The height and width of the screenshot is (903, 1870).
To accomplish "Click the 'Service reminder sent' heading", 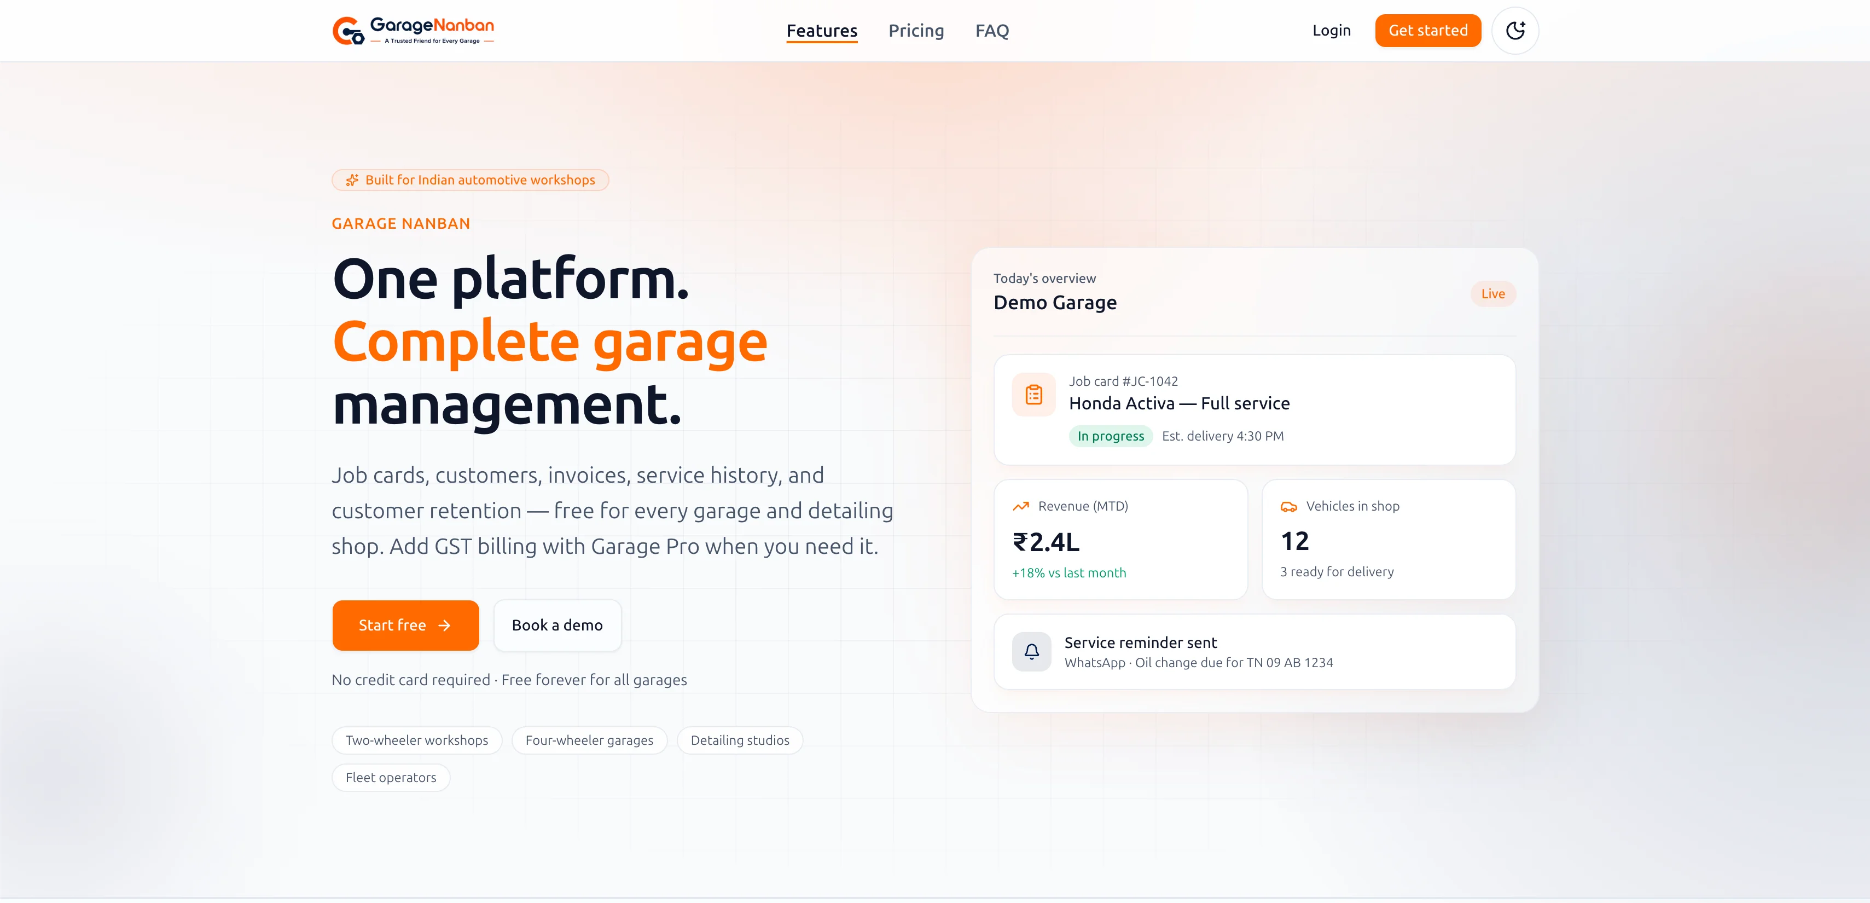I will tap(1141, 642).
